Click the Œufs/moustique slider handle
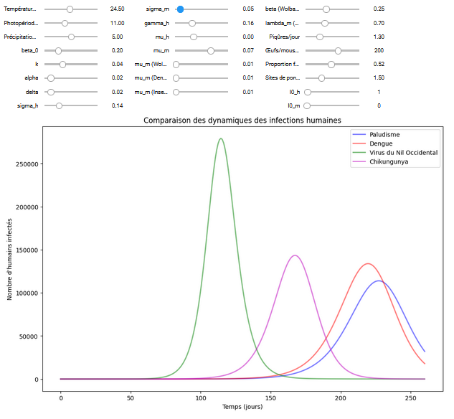This screenshot has width=454, height=419. pyautogui.click(x=338, y=51)
